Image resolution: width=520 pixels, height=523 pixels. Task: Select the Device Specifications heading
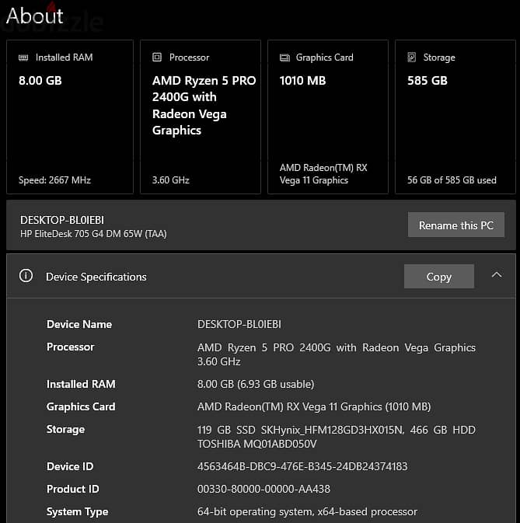point(96,277)
